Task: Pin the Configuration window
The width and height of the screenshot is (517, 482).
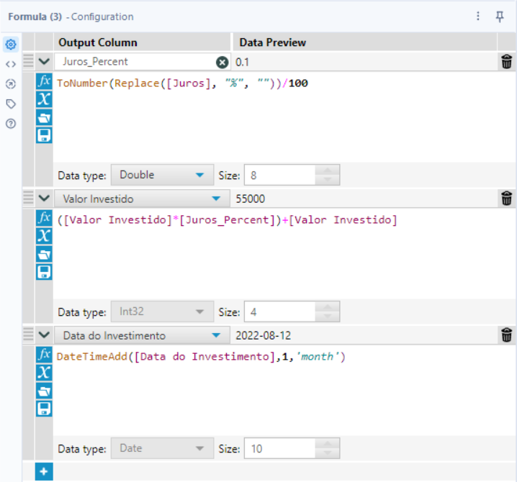Action: pos(500,16)
